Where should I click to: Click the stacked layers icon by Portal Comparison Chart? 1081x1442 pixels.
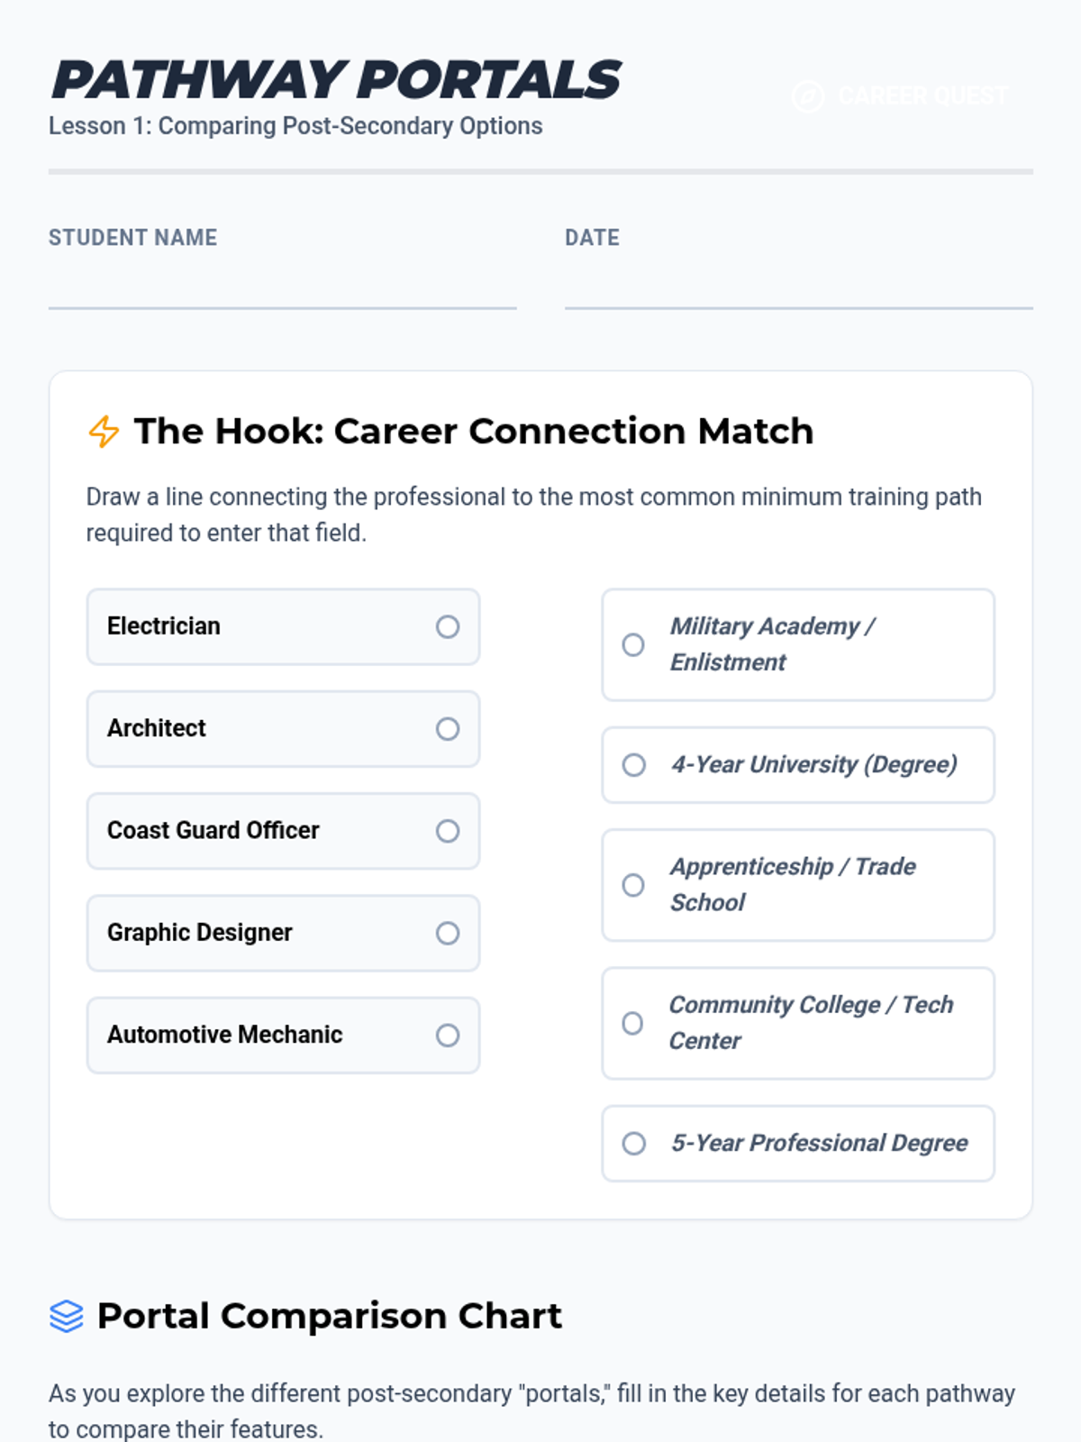pyautogui.click(x=67, y=1317)
